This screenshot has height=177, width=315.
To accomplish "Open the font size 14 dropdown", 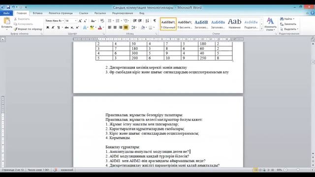I will pyautogui.click(x=76, y=21).
